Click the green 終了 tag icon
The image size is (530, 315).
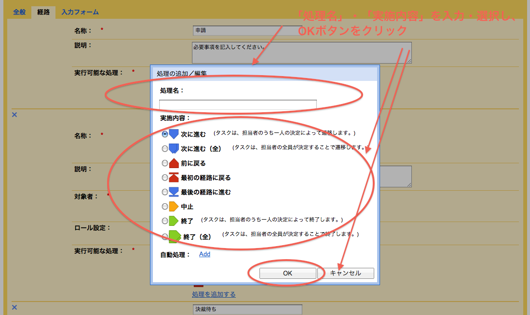[174, 221]
